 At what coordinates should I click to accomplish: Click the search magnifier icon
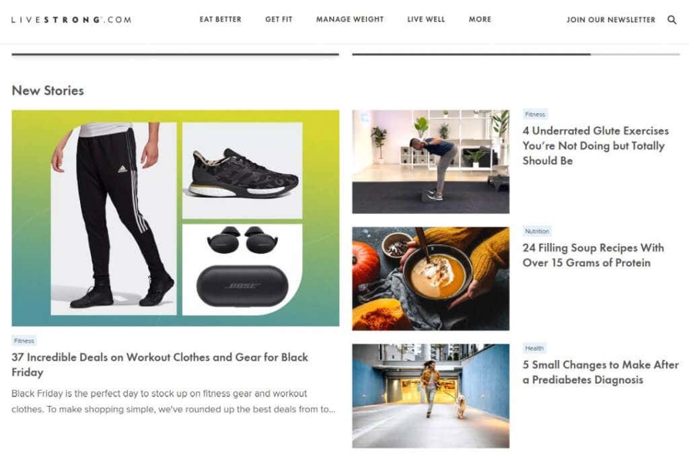coord(672,20)
